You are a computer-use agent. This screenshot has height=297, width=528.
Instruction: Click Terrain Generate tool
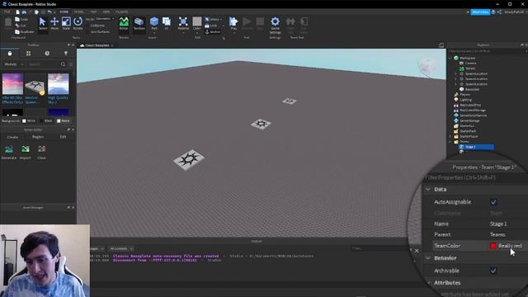point(9,152)
